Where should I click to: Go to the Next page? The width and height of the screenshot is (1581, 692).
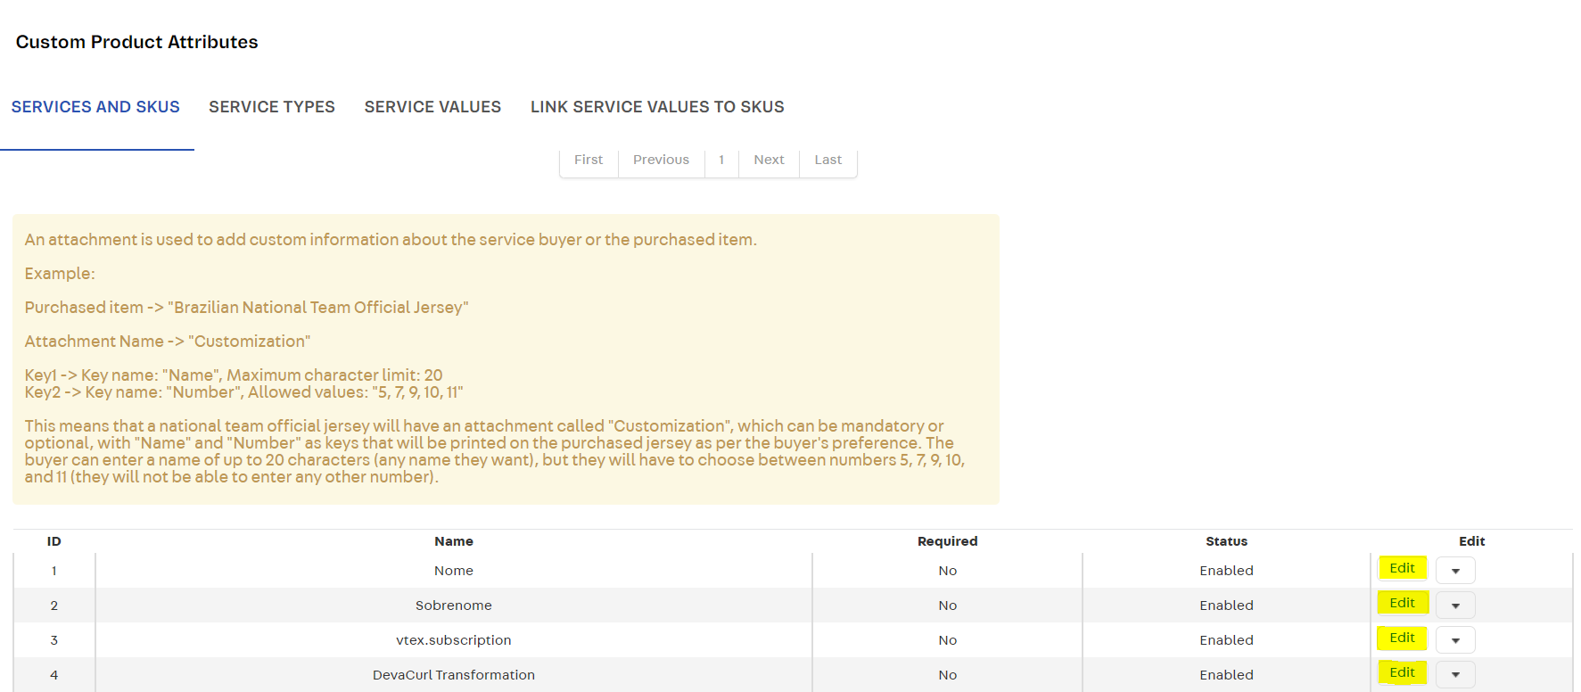click(x=769, y=160)
